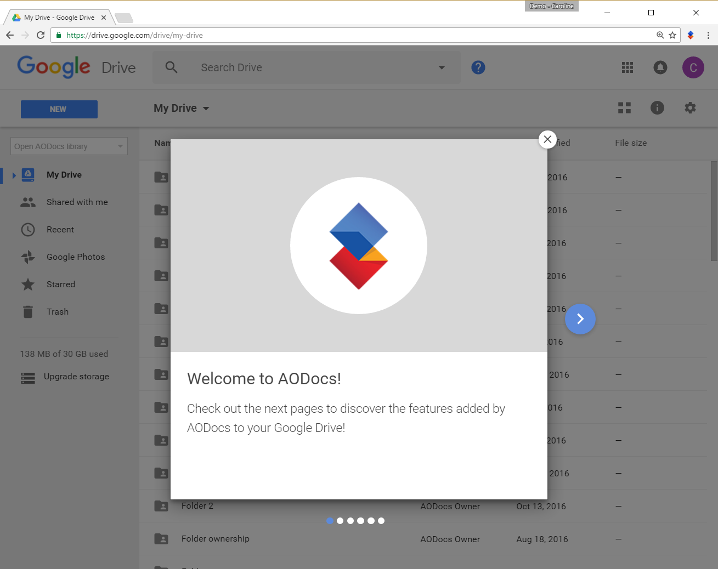Viewport: 718px width, 569px height.
Task: Click the storage icon beside Upgrade storage
Action: [x=28, y=378]
